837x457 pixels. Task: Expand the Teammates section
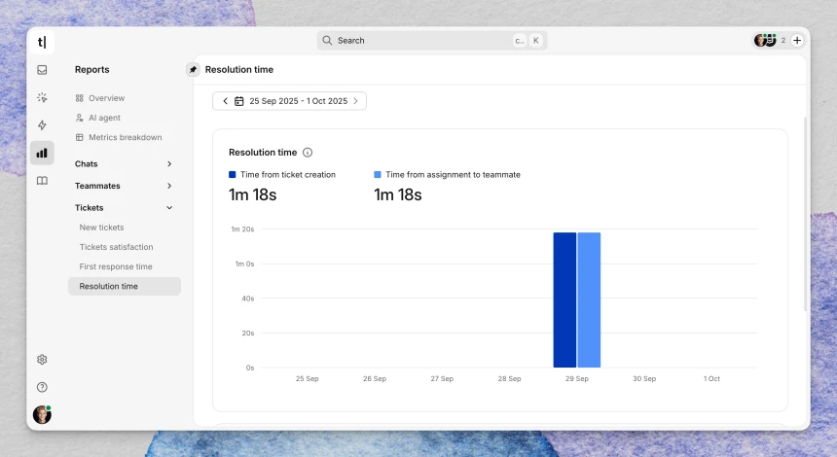125,186
